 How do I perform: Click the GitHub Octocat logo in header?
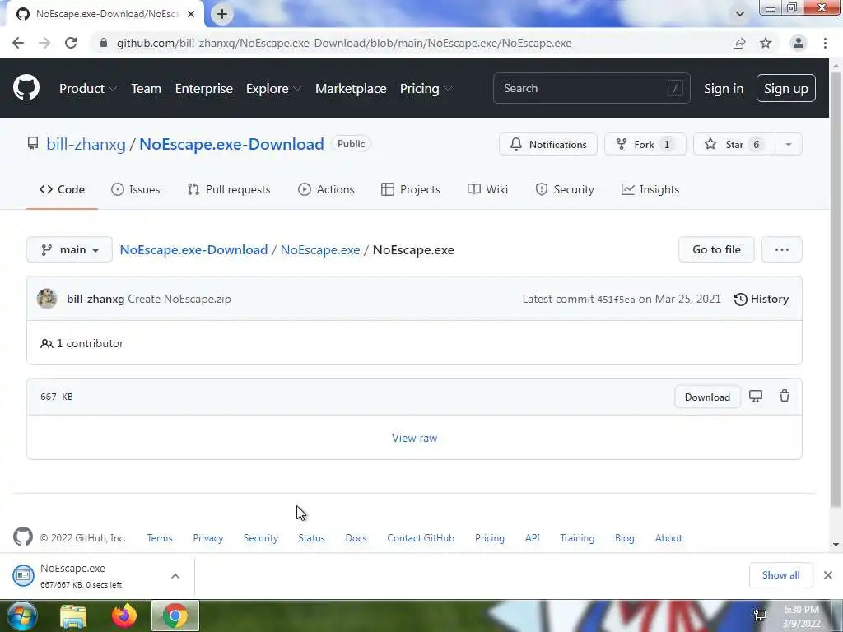tap(26, 88)
